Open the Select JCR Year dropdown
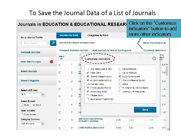The image size is (181, 136). point(33,94)
